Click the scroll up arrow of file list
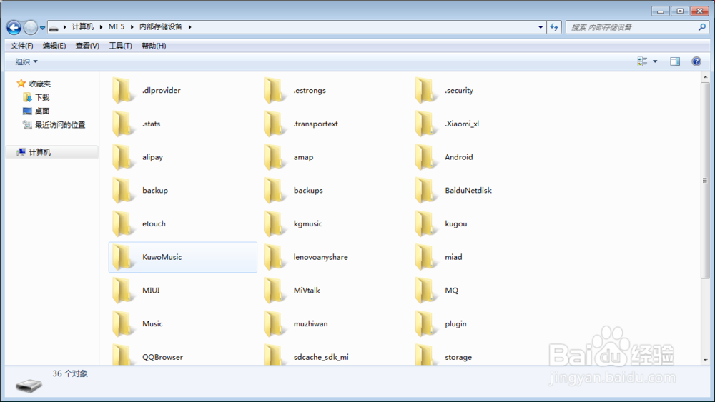The height and width of the screenshot is (402, 715). tap(706, 77)
